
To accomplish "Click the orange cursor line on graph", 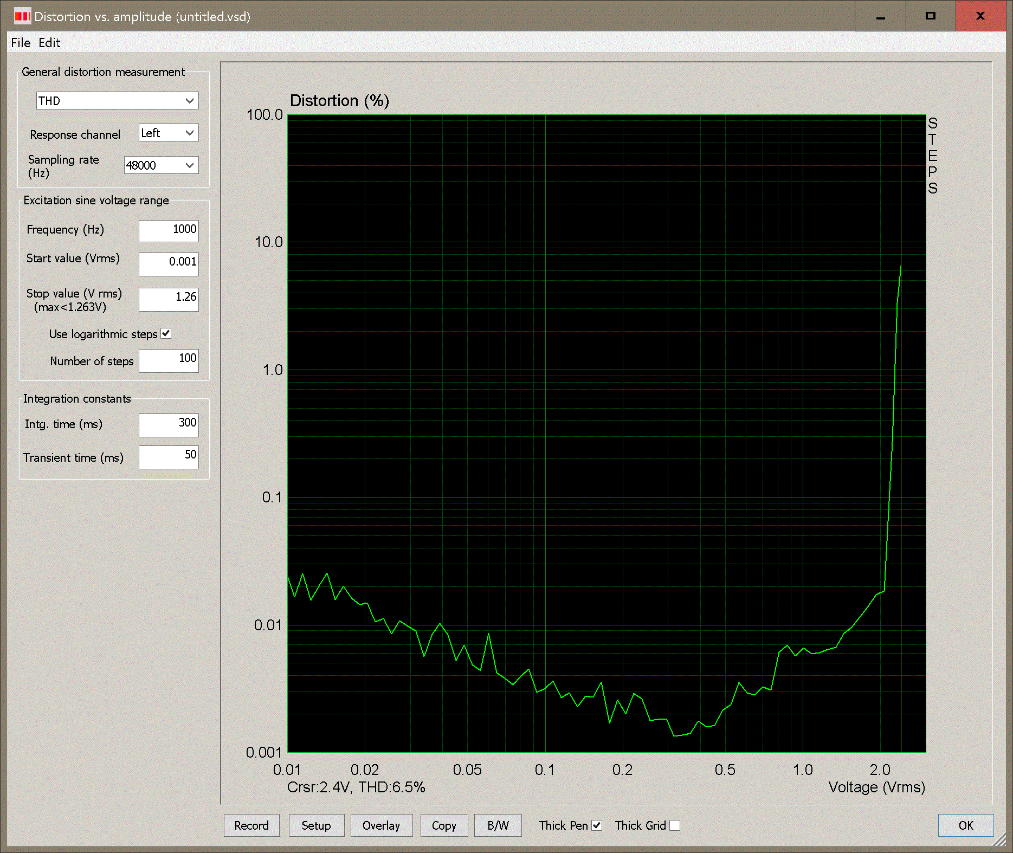I will (x=901, y=434).
